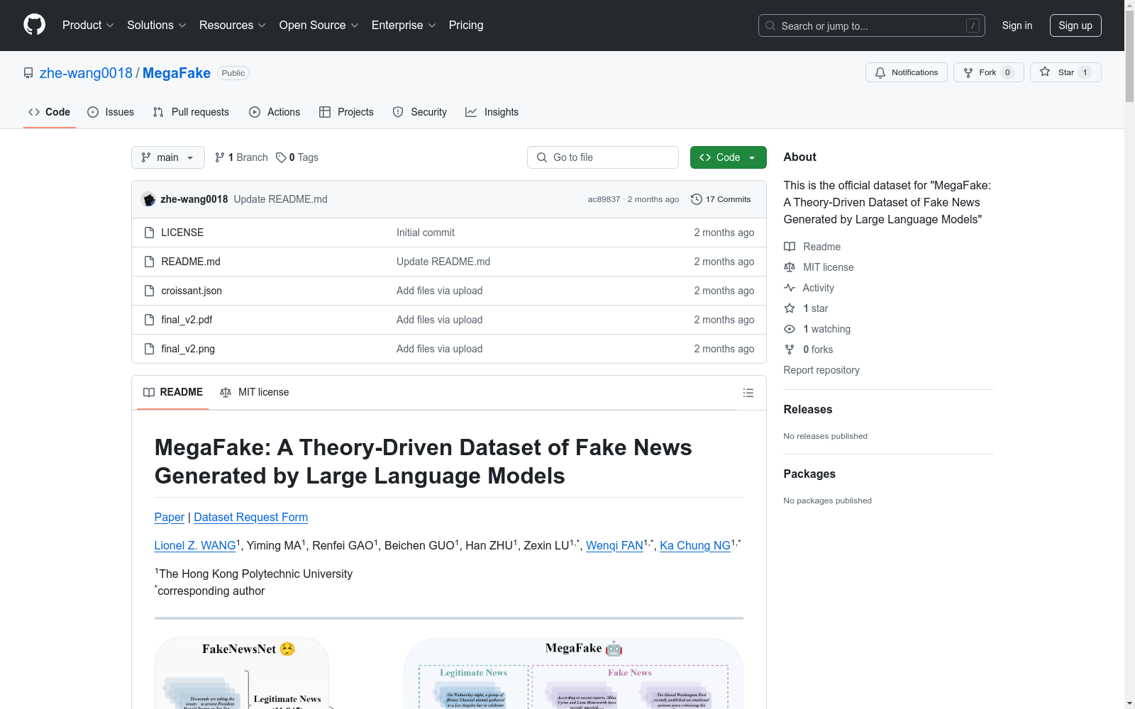Open the Insights tab
1135x709 pixels.
tap(492, 112)
